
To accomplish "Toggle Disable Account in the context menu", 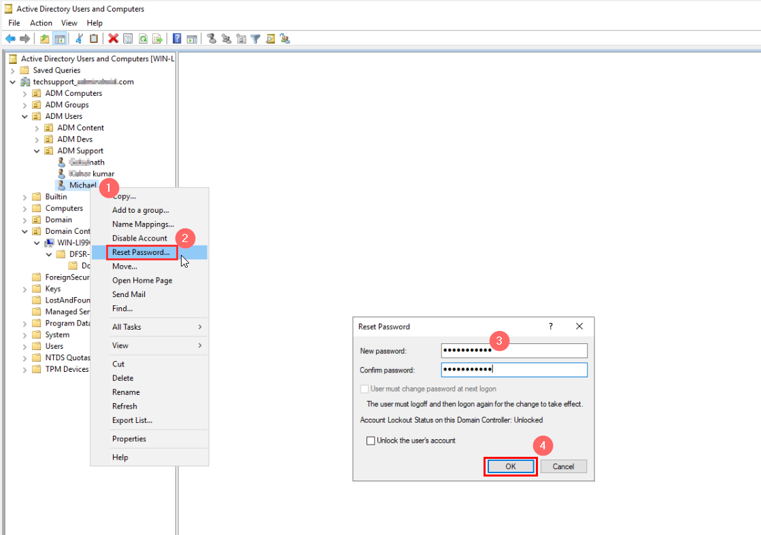I will click(x=139, y=238).
